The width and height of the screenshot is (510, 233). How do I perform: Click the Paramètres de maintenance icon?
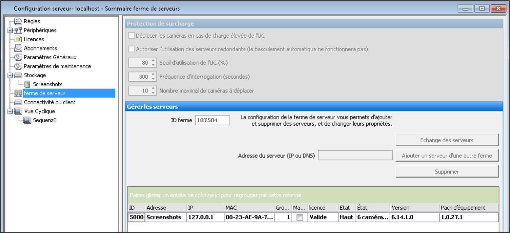point(18,66)
